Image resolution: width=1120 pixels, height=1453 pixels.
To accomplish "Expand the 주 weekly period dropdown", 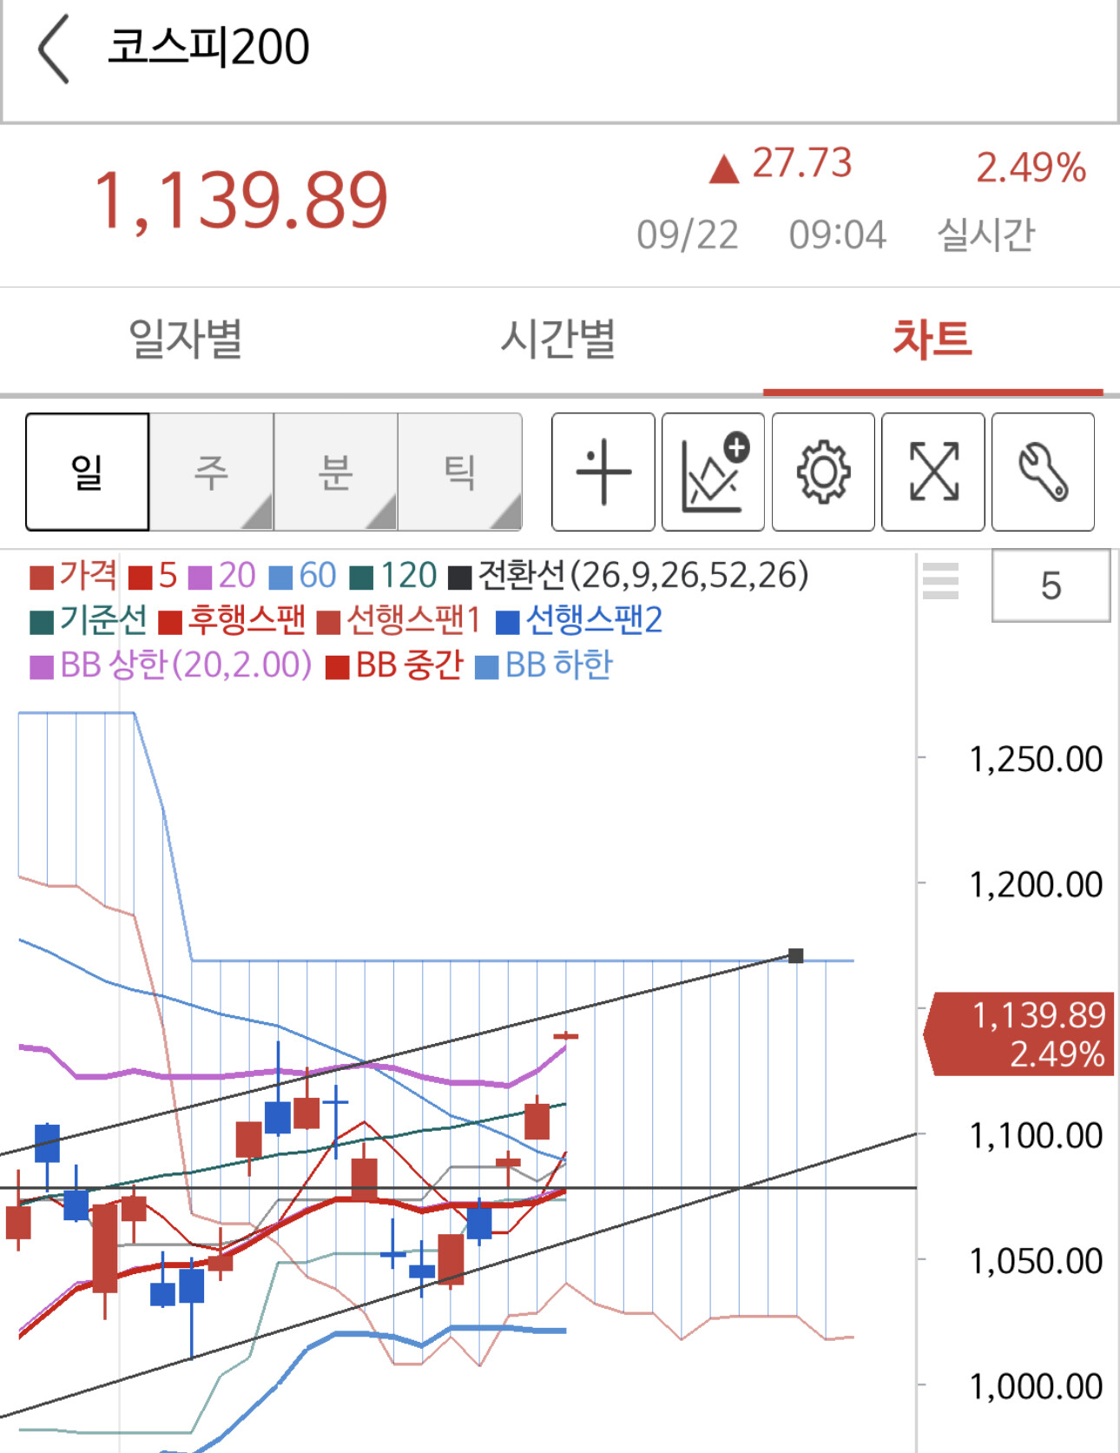I will (212, 472).
